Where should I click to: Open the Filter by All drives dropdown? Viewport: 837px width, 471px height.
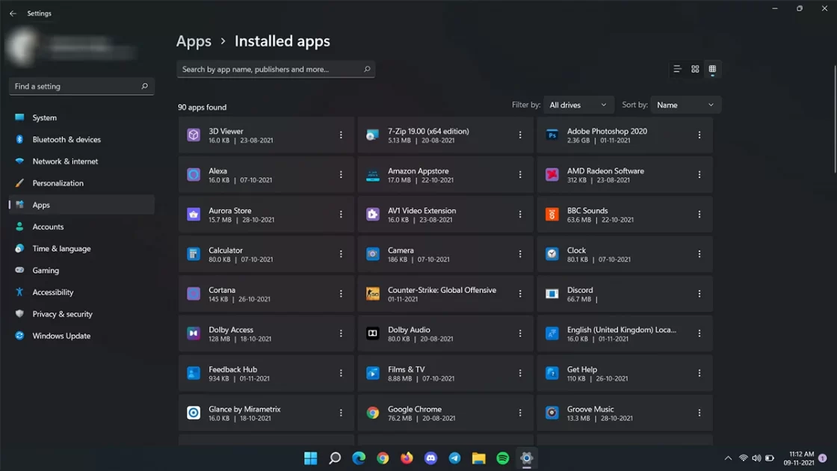pos(578,105)
